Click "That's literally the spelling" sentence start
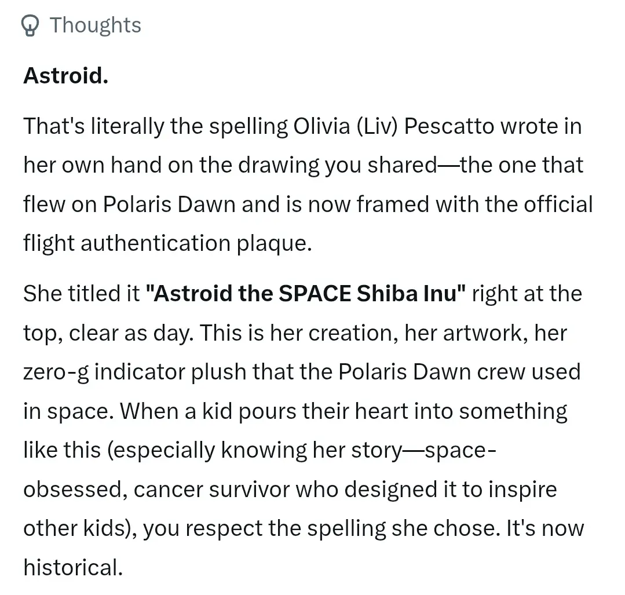 tap(155, 126)
